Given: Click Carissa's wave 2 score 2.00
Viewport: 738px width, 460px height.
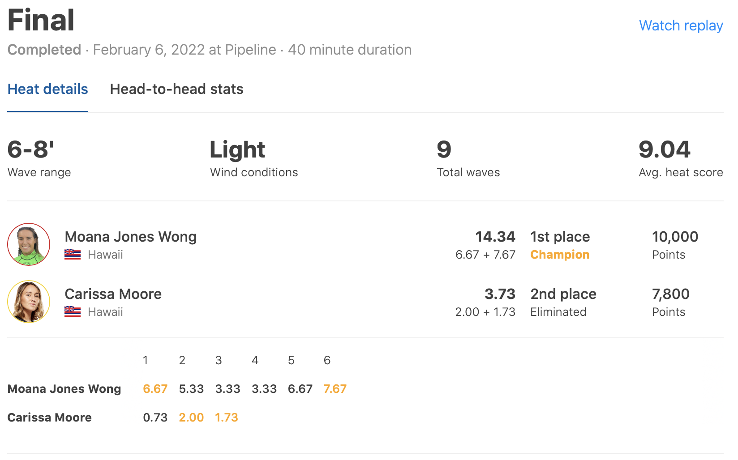Looking at the screenshot, I should (x=191, y=417).
